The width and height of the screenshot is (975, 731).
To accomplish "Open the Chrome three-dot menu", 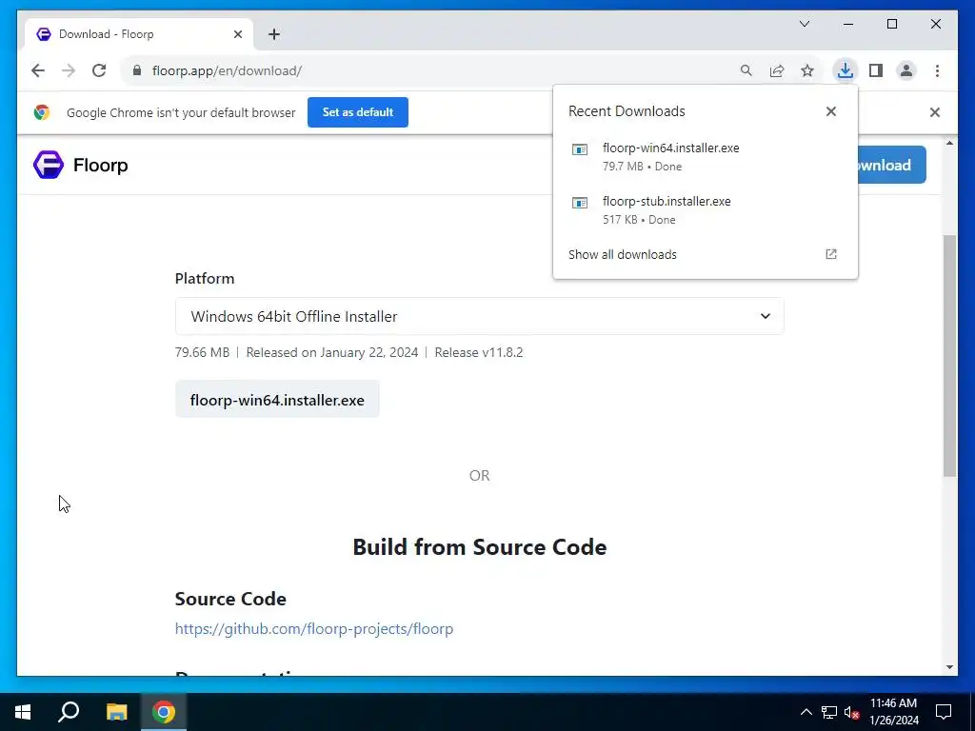I will click(937, 70).
